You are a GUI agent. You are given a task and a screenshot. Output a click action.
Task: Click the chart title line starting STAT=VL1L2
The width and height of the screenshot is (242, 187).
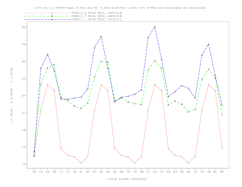(x=120, y=8)
